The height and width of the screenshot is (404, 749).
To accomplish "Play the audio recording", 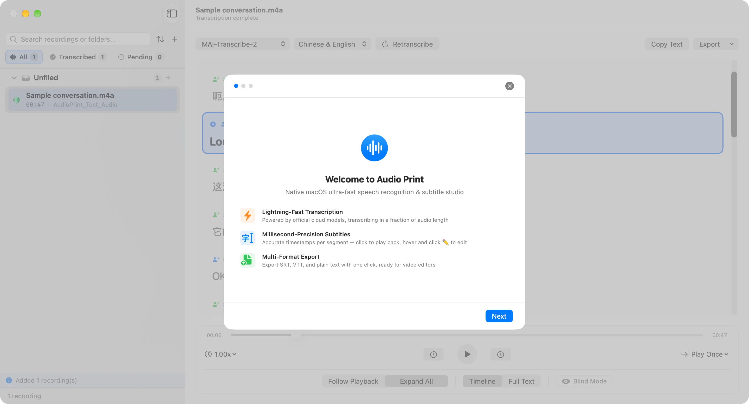I will (467, 354).
